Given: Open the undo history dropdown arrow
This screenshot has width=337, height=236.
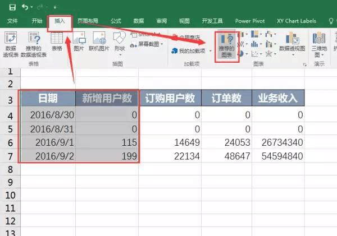Looking at the screenshot, I should [x=31, y=7].
